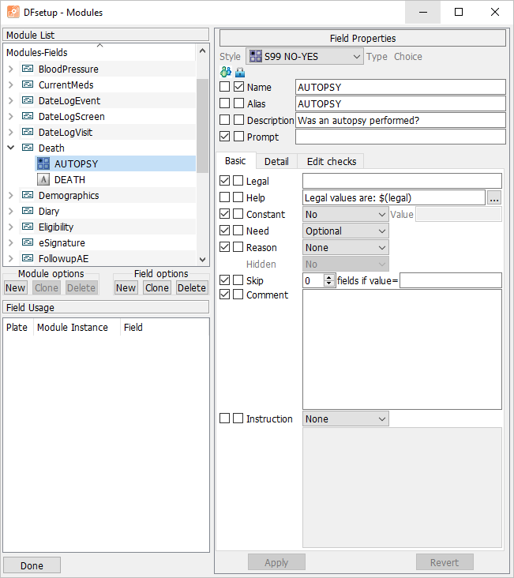Screen dimensions: 514x578
Task: Click the Description input field
Action: [x=400, y=120]
